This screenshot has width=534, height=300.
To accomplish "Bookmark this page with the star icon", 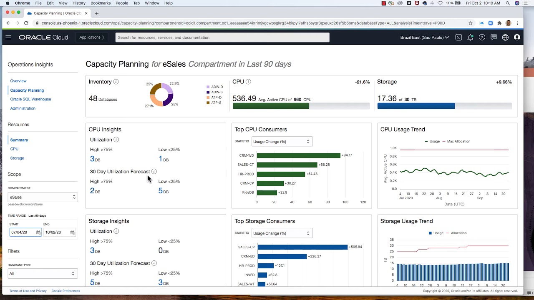I will coord(471,23).
